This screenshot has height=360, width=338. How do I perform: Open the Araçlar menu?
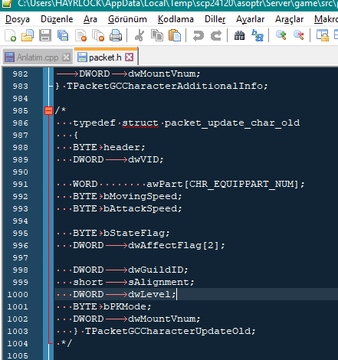click(289, 19)
